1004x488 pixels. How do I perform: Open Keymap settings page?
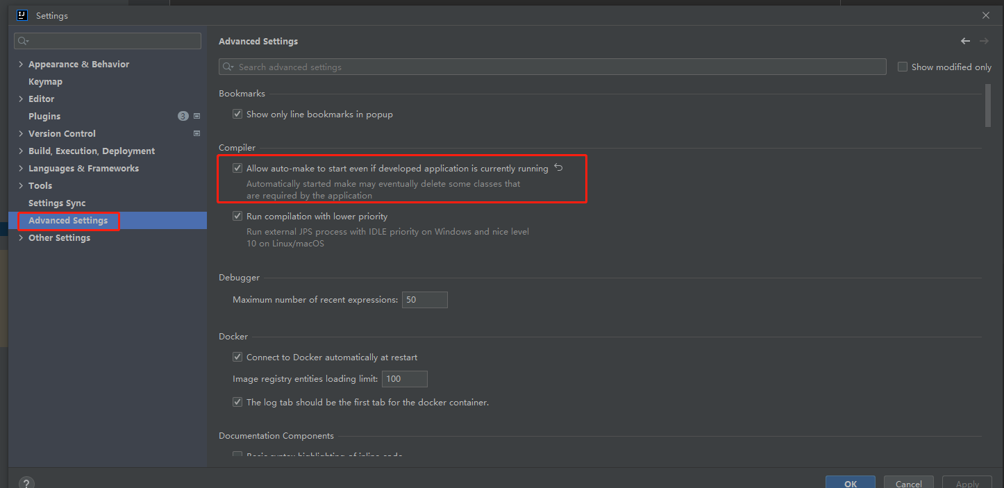point(45,81)
